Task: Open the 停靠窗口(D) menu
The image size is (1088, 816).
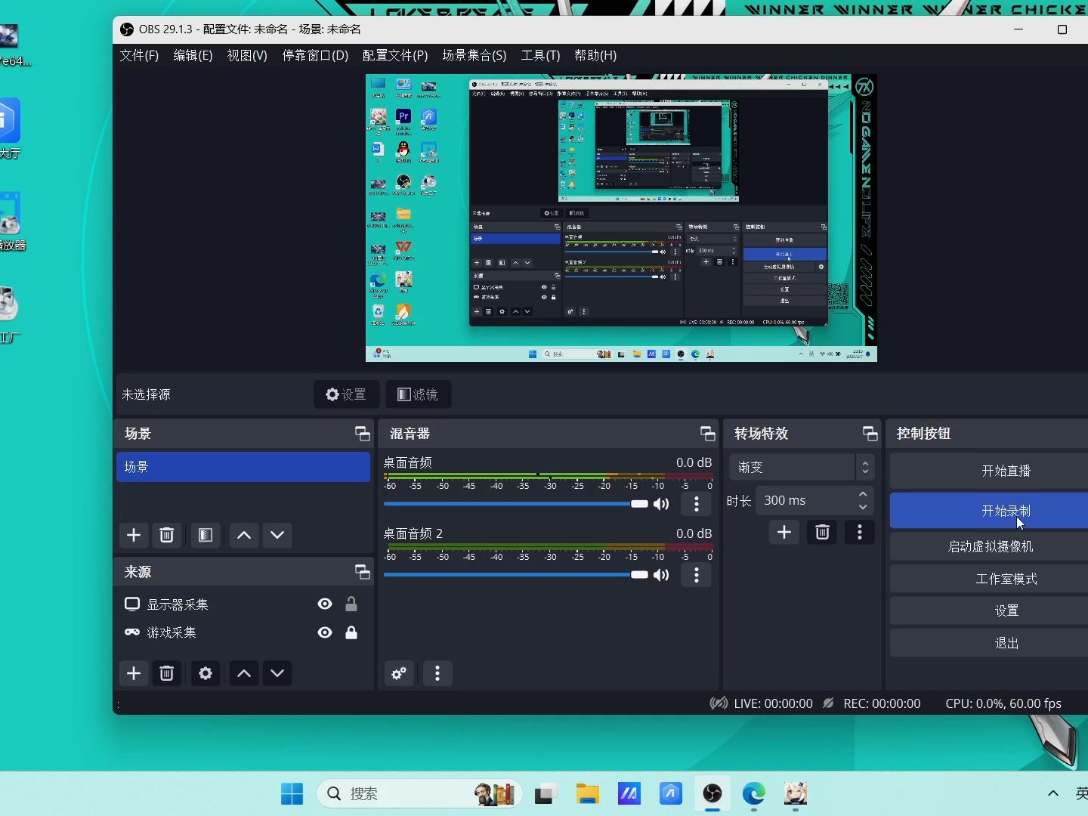Action: [315, 55]
